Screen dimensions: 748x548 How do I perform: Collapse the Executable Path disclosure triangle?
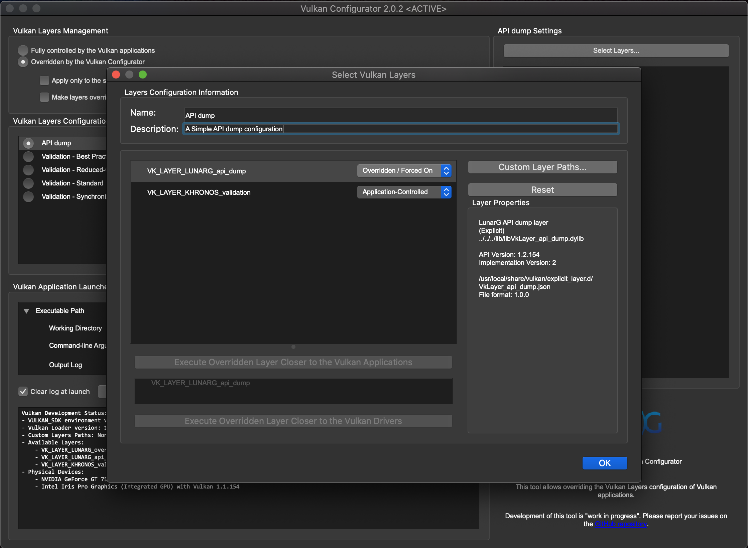click(26, 311)
